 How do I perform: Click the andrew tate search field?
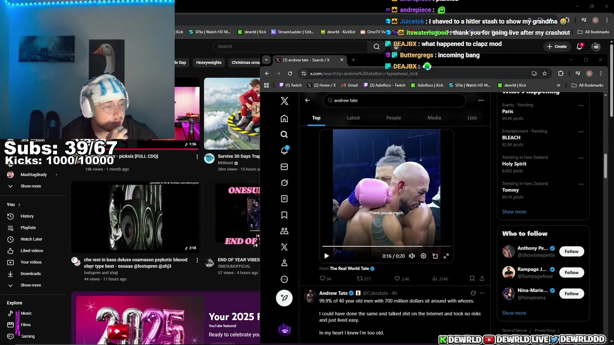pyautogui.click(x=394, y=101)
